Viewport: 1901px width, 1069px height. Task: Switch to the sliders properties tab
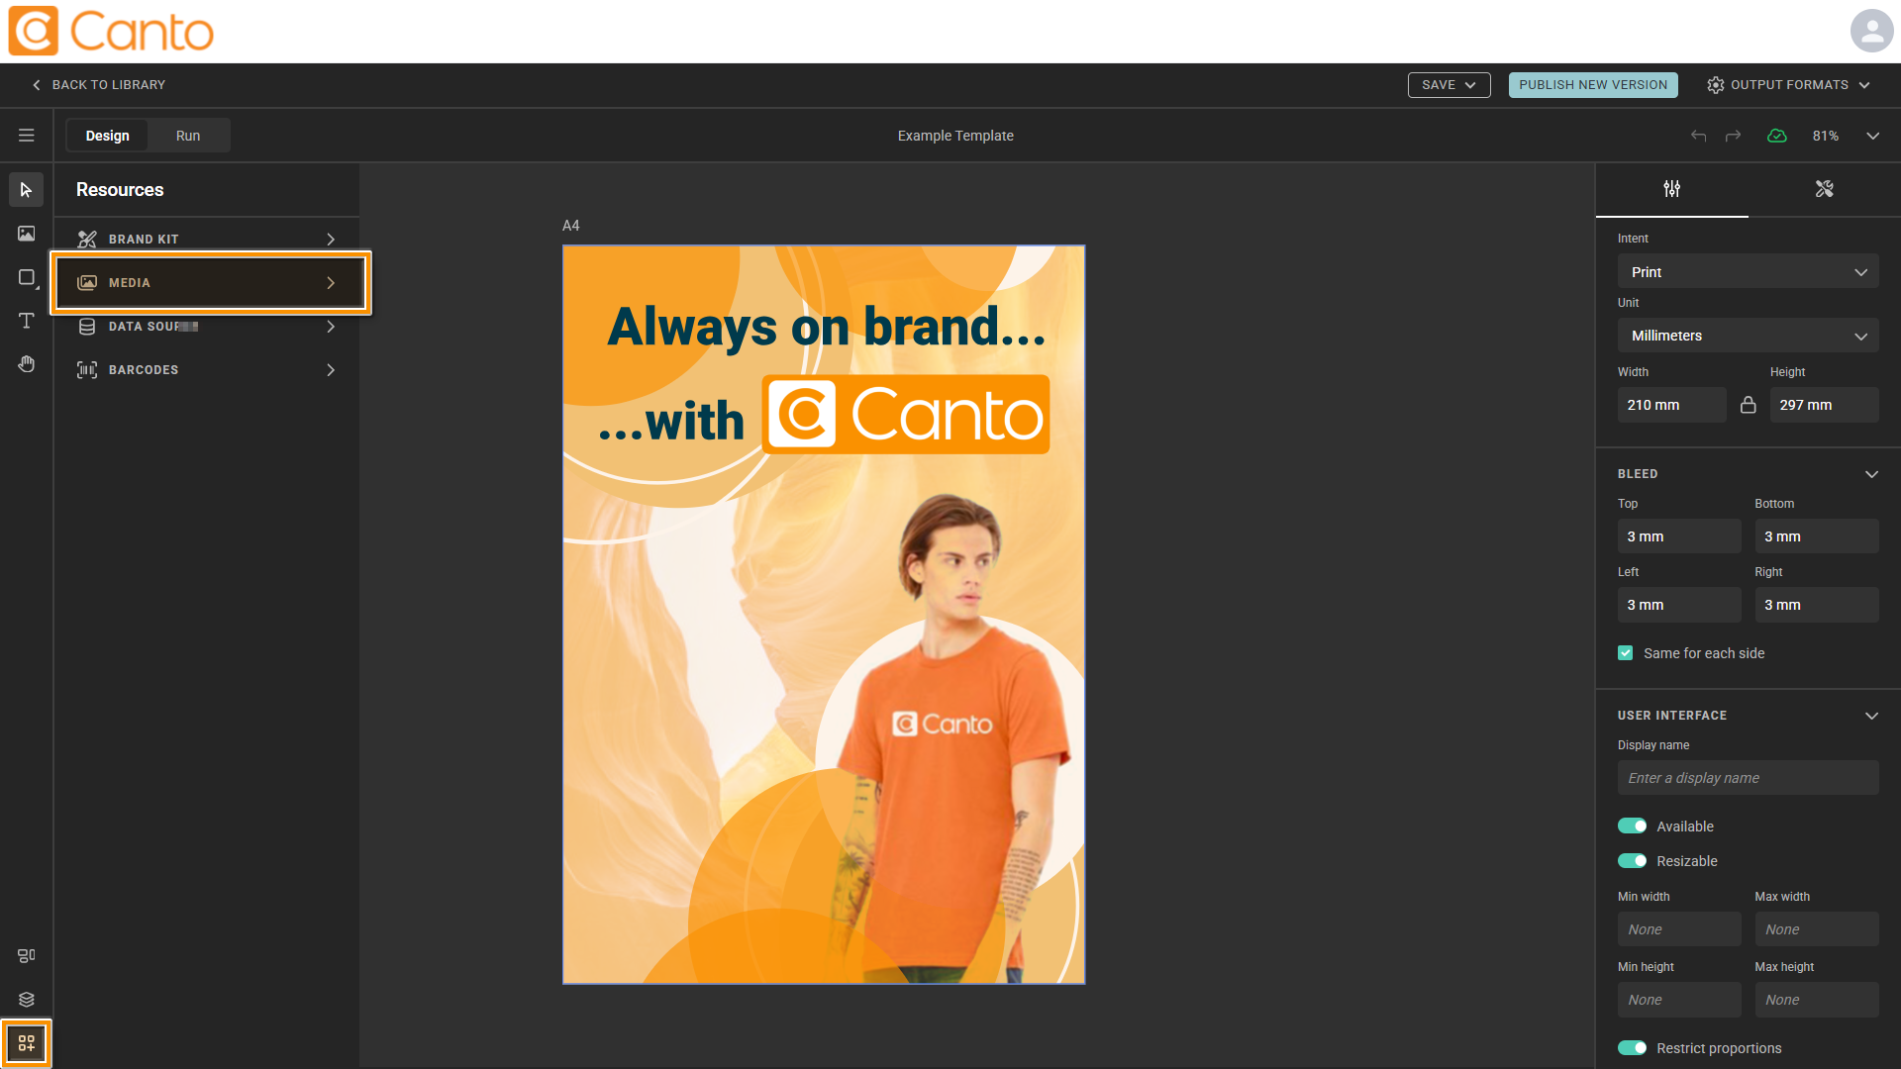pos(1672,189)
